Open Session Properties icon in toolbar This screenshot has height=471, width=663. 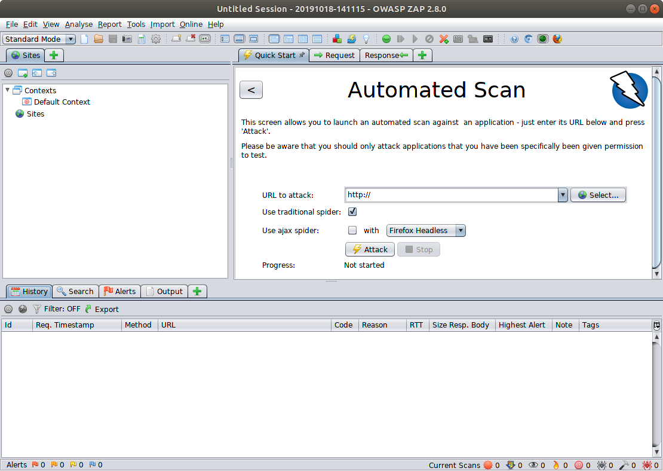tap(142, 39)
